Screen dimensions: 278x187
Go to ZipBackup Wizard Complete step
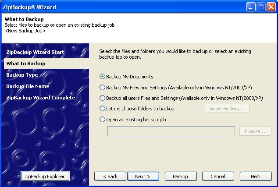pyautogui.click(x=41, y=98)
